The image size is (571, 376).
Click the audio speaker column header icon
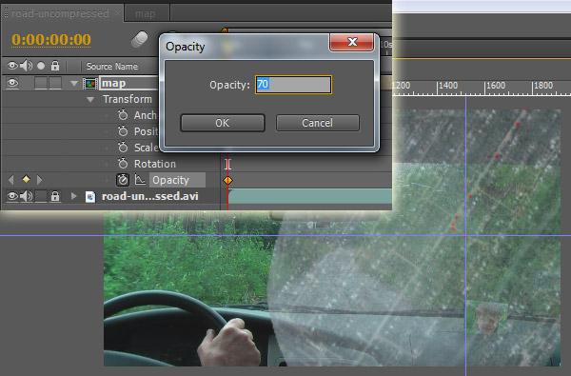26,66
